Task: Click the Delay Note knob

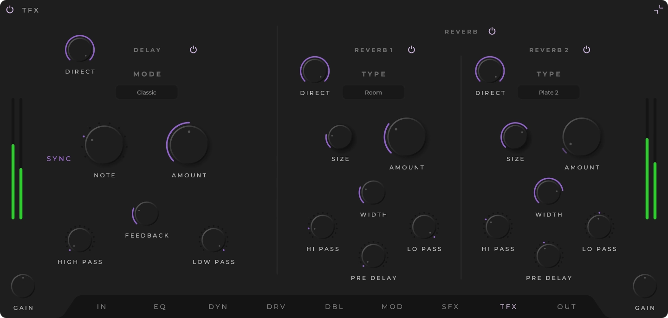Action: point(104,144)
